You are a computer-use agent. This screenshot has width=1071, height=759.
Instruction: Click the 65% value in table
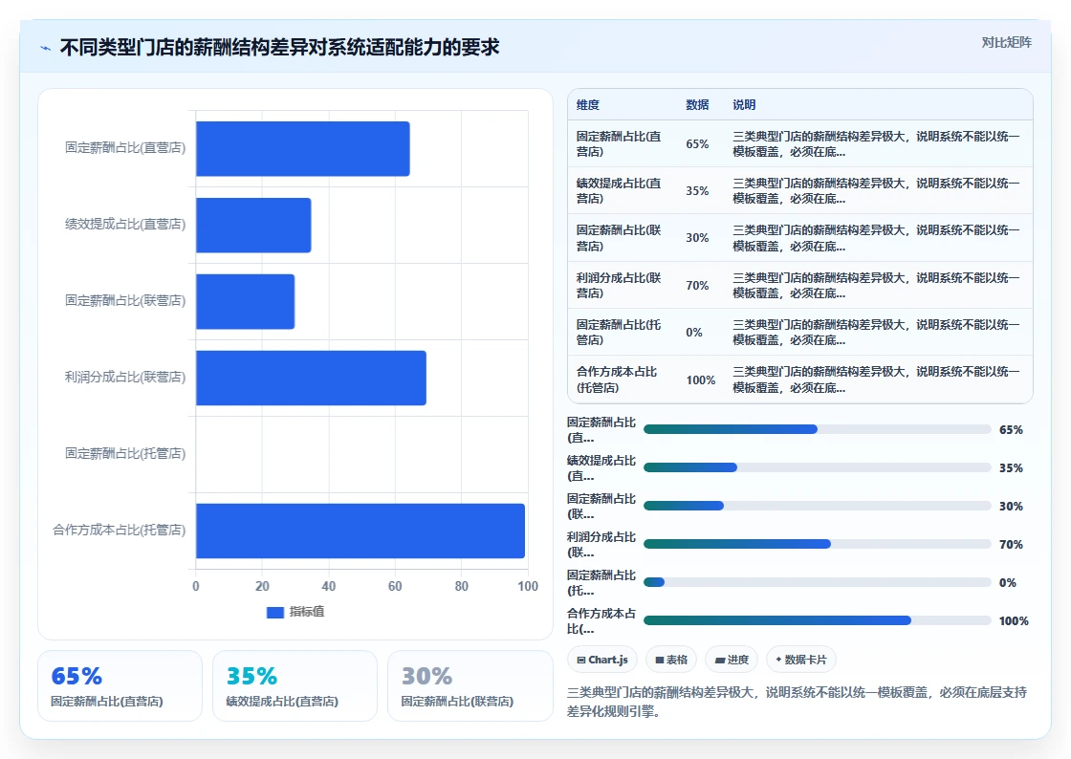click(x=697, y=144)
